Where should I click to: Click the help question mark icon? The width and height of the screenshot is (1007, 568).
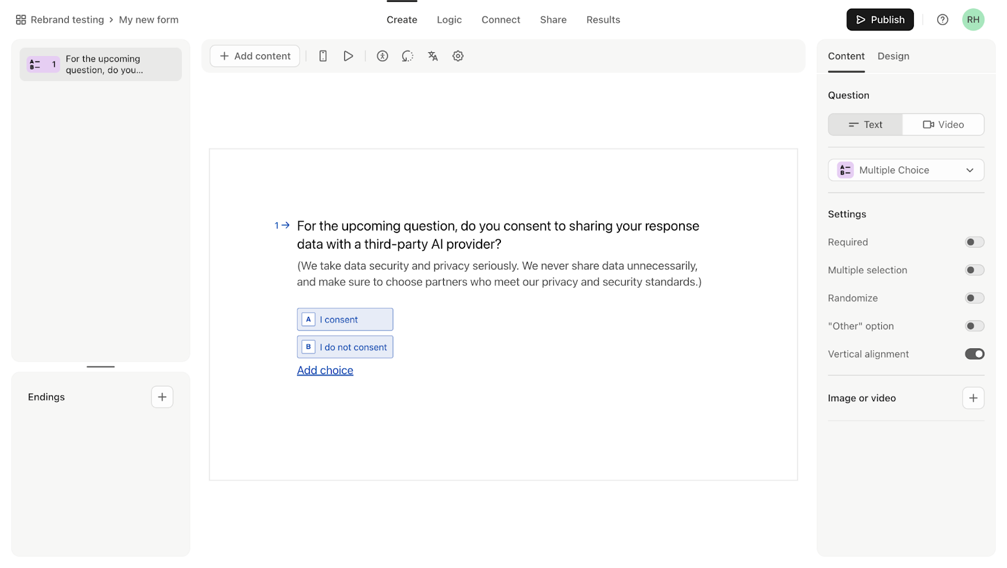point(942,20)
